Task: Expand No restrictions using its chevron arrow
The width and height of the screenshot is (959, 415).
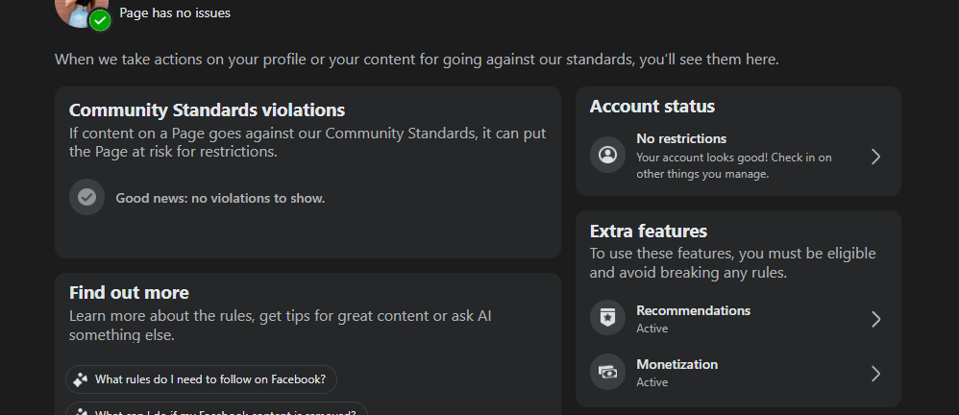Action: click(x=875, y=157)
